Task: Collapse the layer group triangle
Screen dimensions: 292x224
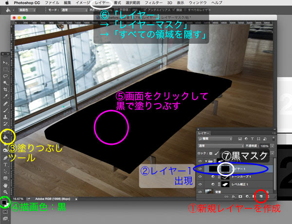Action: tap(206, 161)
